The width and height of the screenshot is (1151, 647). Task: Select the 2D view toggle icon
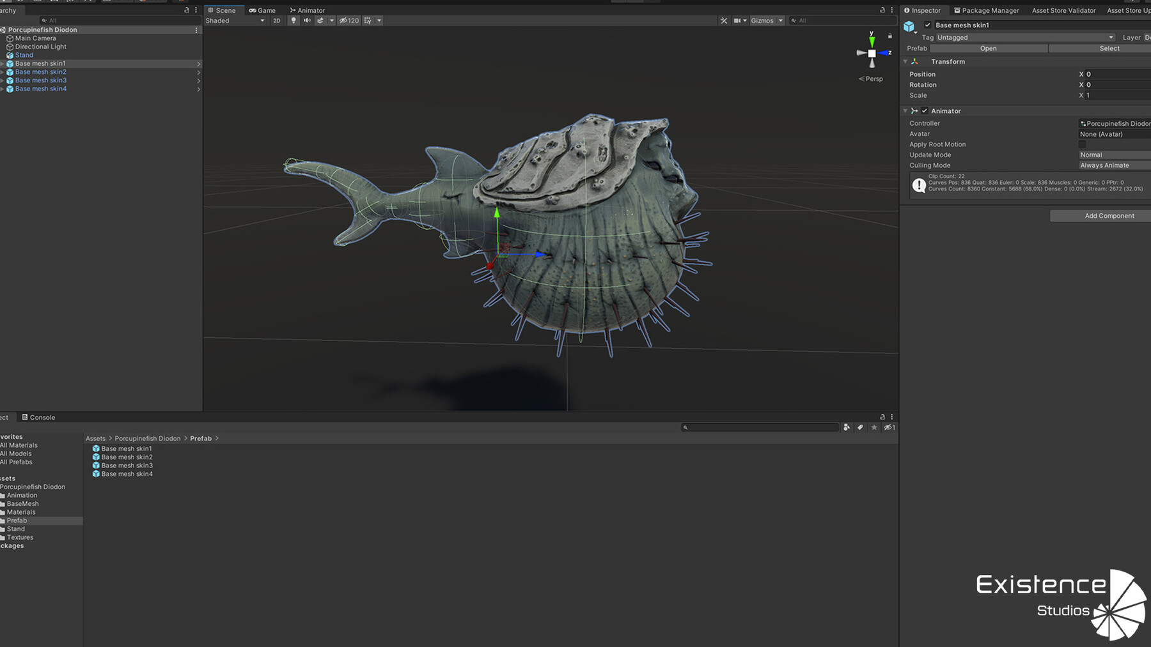276,20
